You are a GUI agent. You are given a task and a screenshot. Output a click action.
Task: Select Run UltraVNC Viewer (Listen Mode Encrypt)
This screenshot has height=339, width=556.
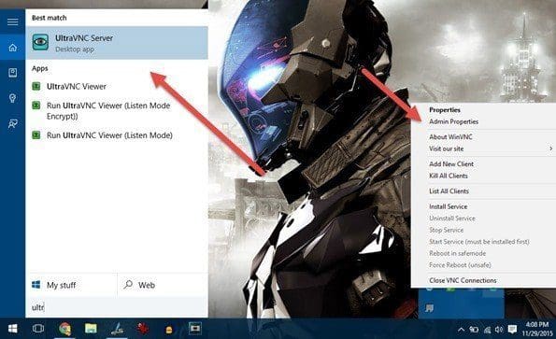(117, 110)
